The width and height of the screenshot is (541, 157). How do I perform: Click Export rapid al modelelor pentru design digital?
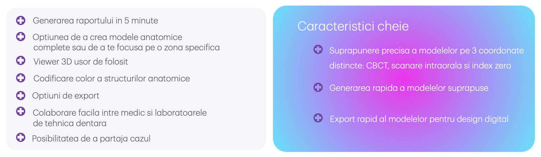coord(419,119)
